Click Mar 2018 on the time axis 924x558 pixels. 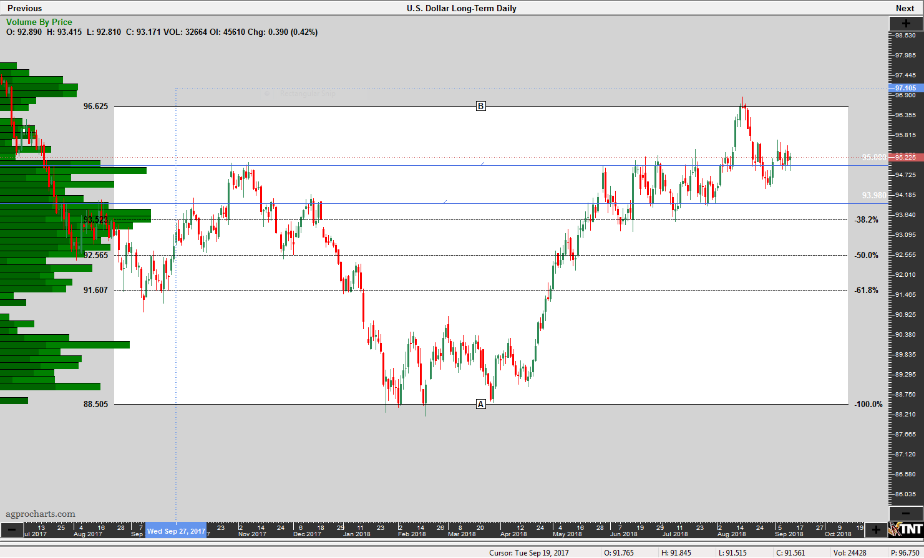[462, 534]
